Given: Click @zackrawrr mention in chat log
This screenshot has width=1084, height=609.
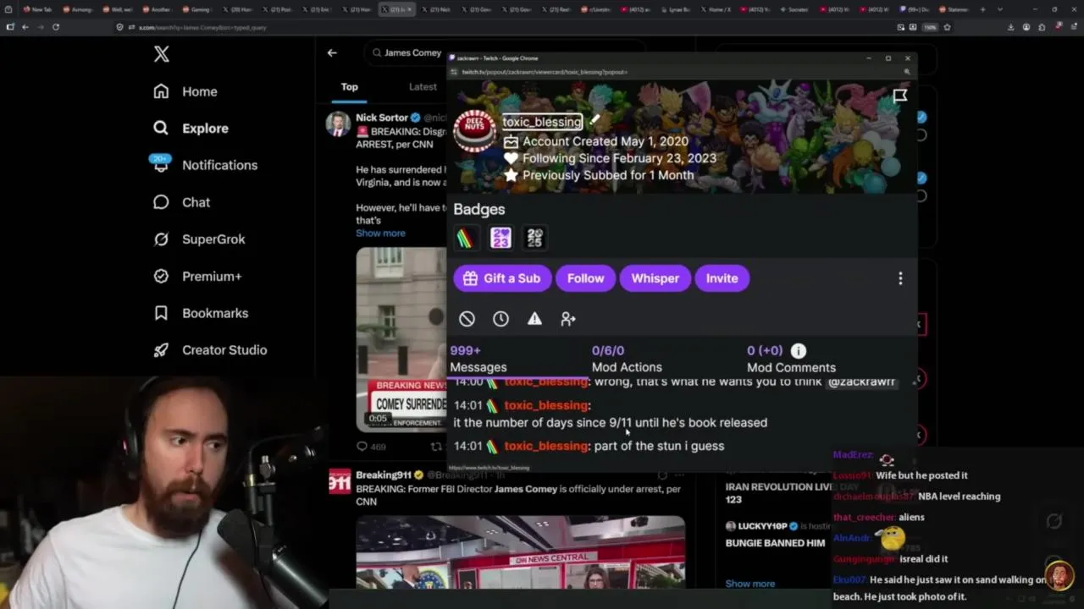Looking at the screenshot, I should pos(861,382).
